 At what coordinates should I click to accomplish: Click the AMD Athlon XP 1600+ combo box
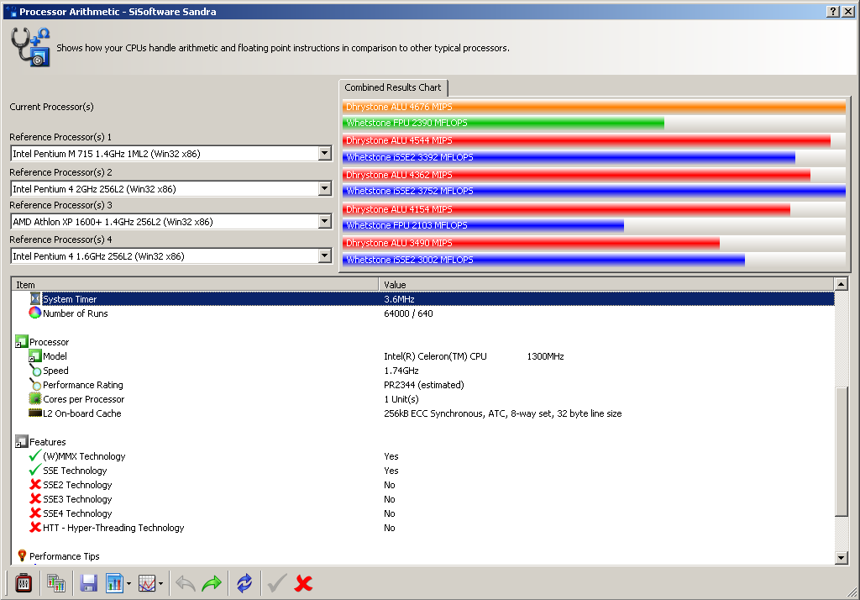tap(171, 222)
